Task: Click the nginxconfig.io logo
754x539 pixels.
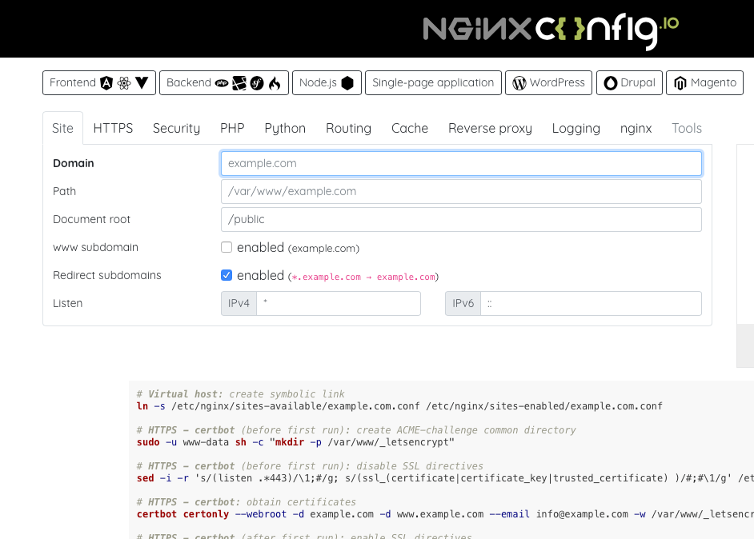Action: click(551, 30)
